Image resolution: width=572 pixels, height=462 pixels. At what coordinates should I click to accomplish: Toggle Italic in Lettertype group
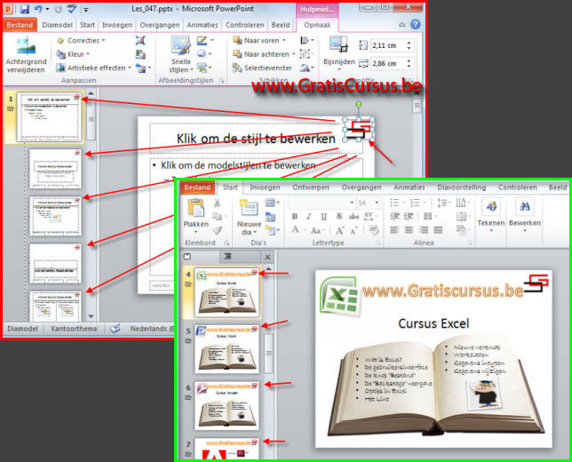click(x=309, y=217)
